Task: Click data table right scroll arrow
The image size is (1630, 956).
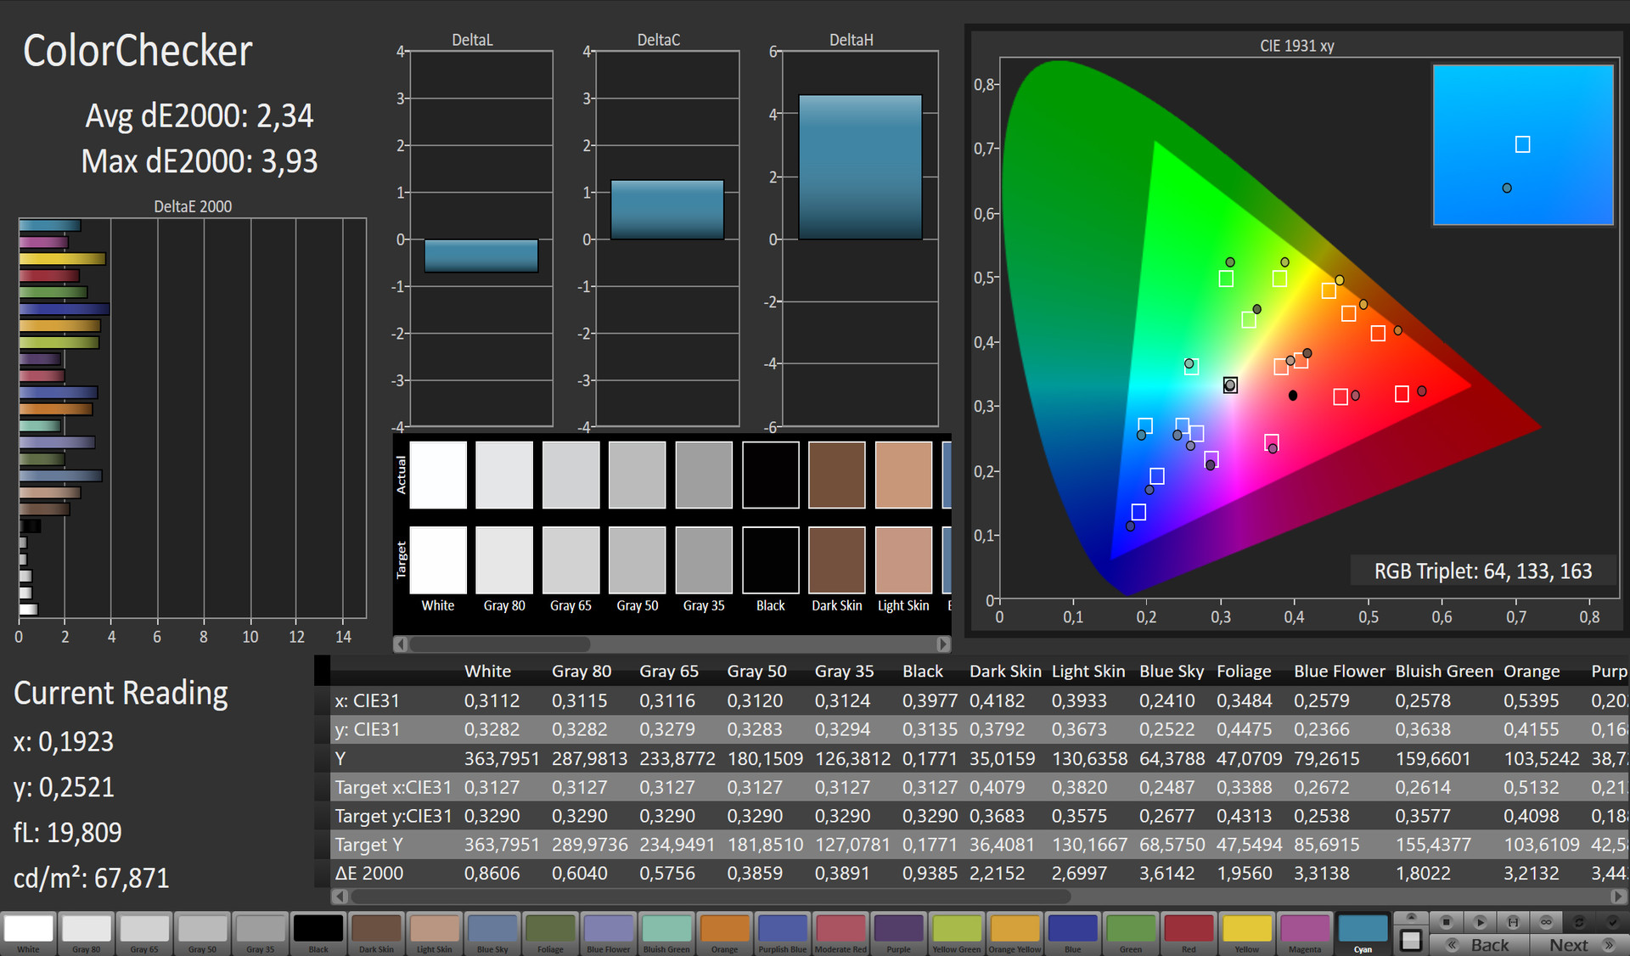Action: tap(1618, 896)
